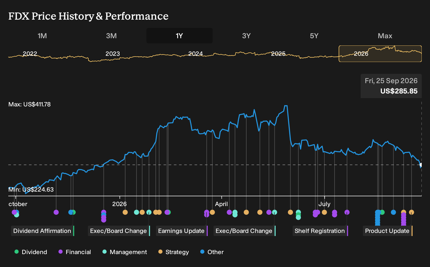Screen dimensions: 430x267
Task: Click green Dividend dot between two teal June dots
Action: point(298,215)
